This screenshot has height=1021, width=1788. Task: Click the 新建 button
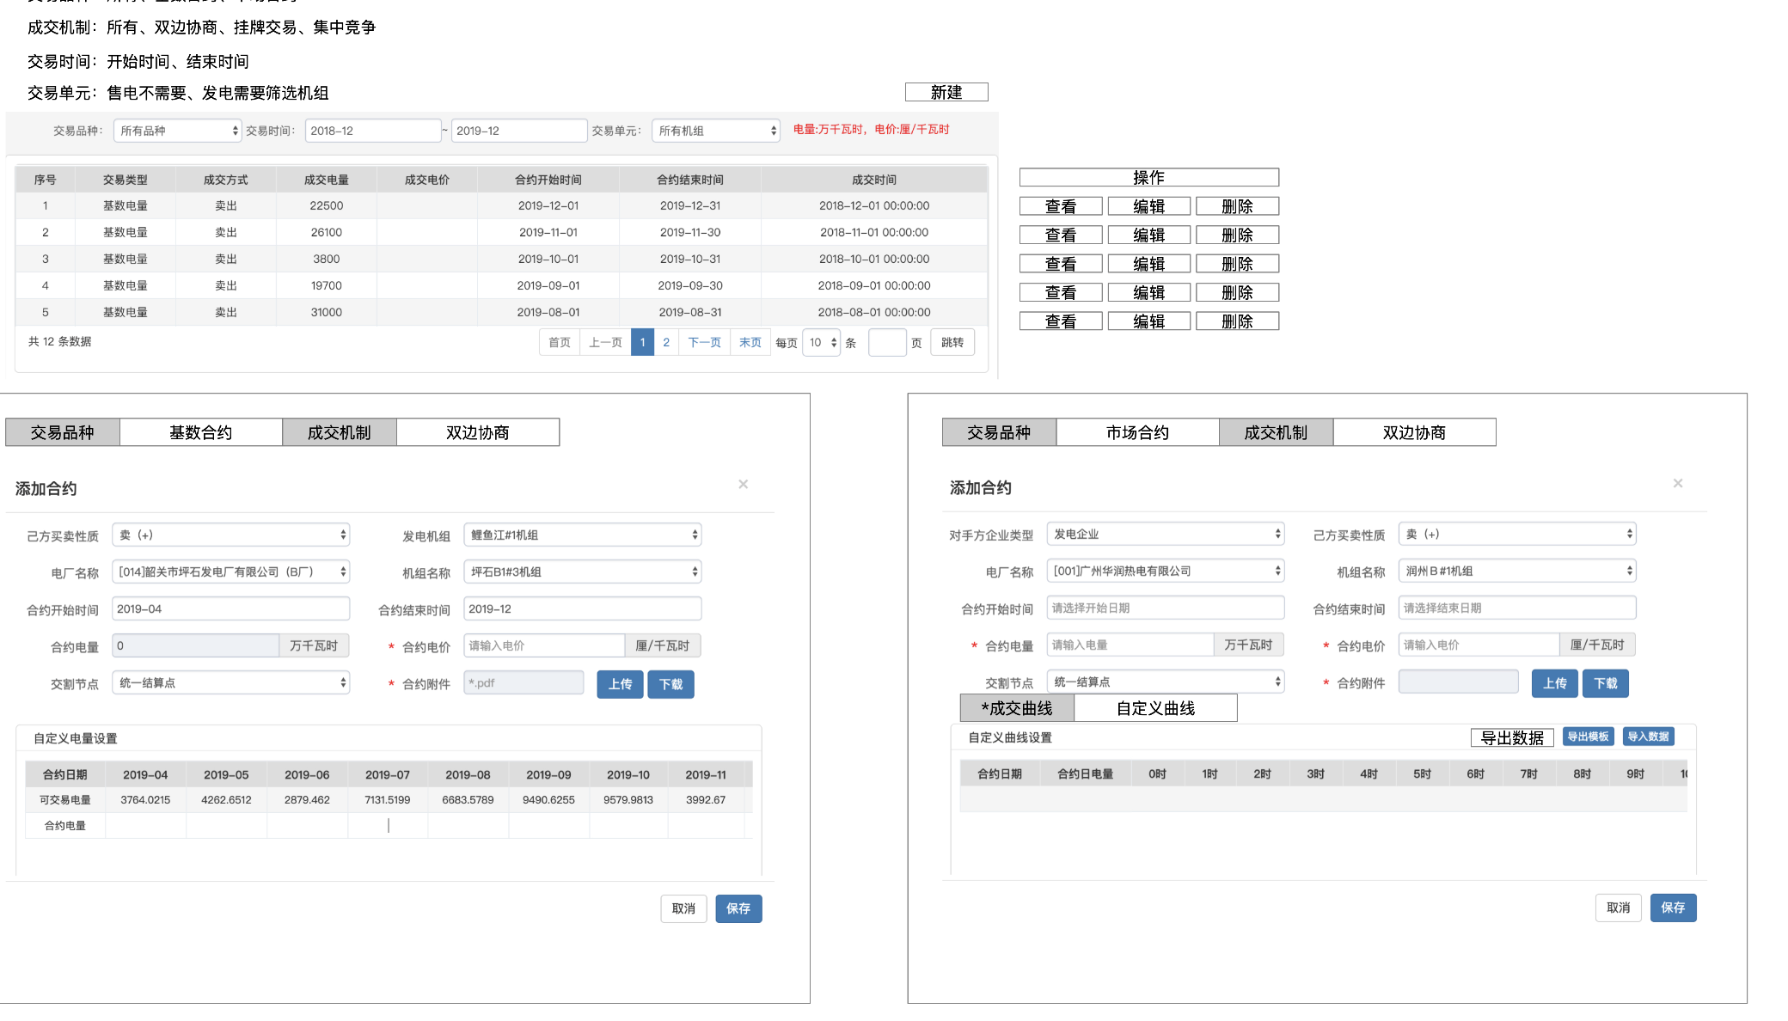(x=946, y=92)
